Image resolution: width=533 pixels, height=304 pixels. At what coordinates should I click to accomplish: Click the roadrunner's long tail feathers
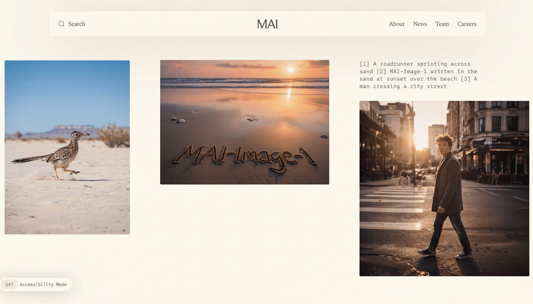28,160
